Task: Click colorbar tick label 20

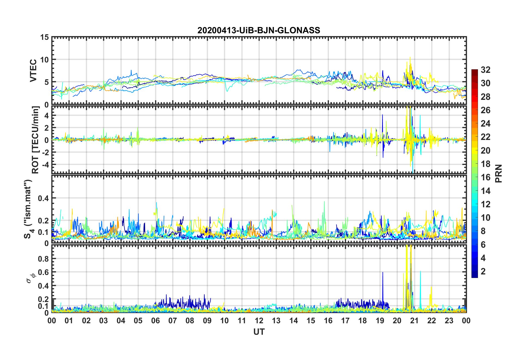Action: point(485,151)
